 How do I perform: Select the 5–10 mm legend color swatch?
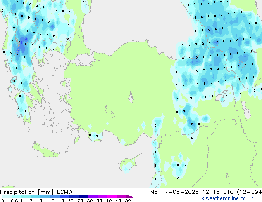[45, 197]
